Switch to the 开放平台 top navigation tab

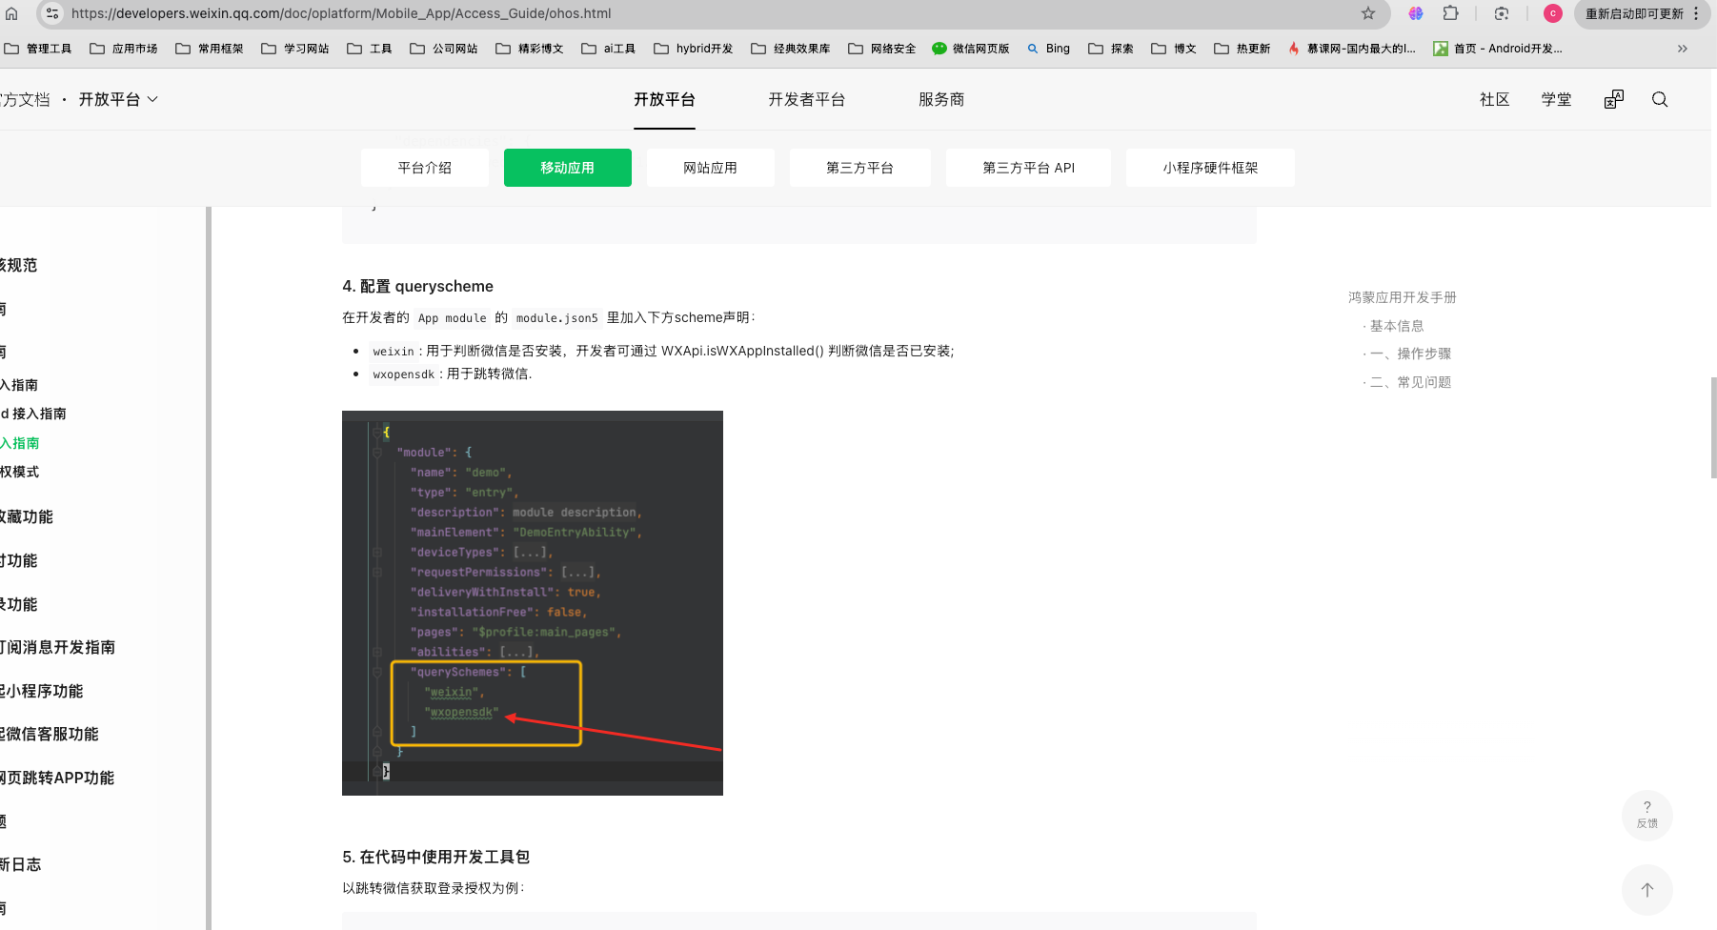[x=664, y=99]
